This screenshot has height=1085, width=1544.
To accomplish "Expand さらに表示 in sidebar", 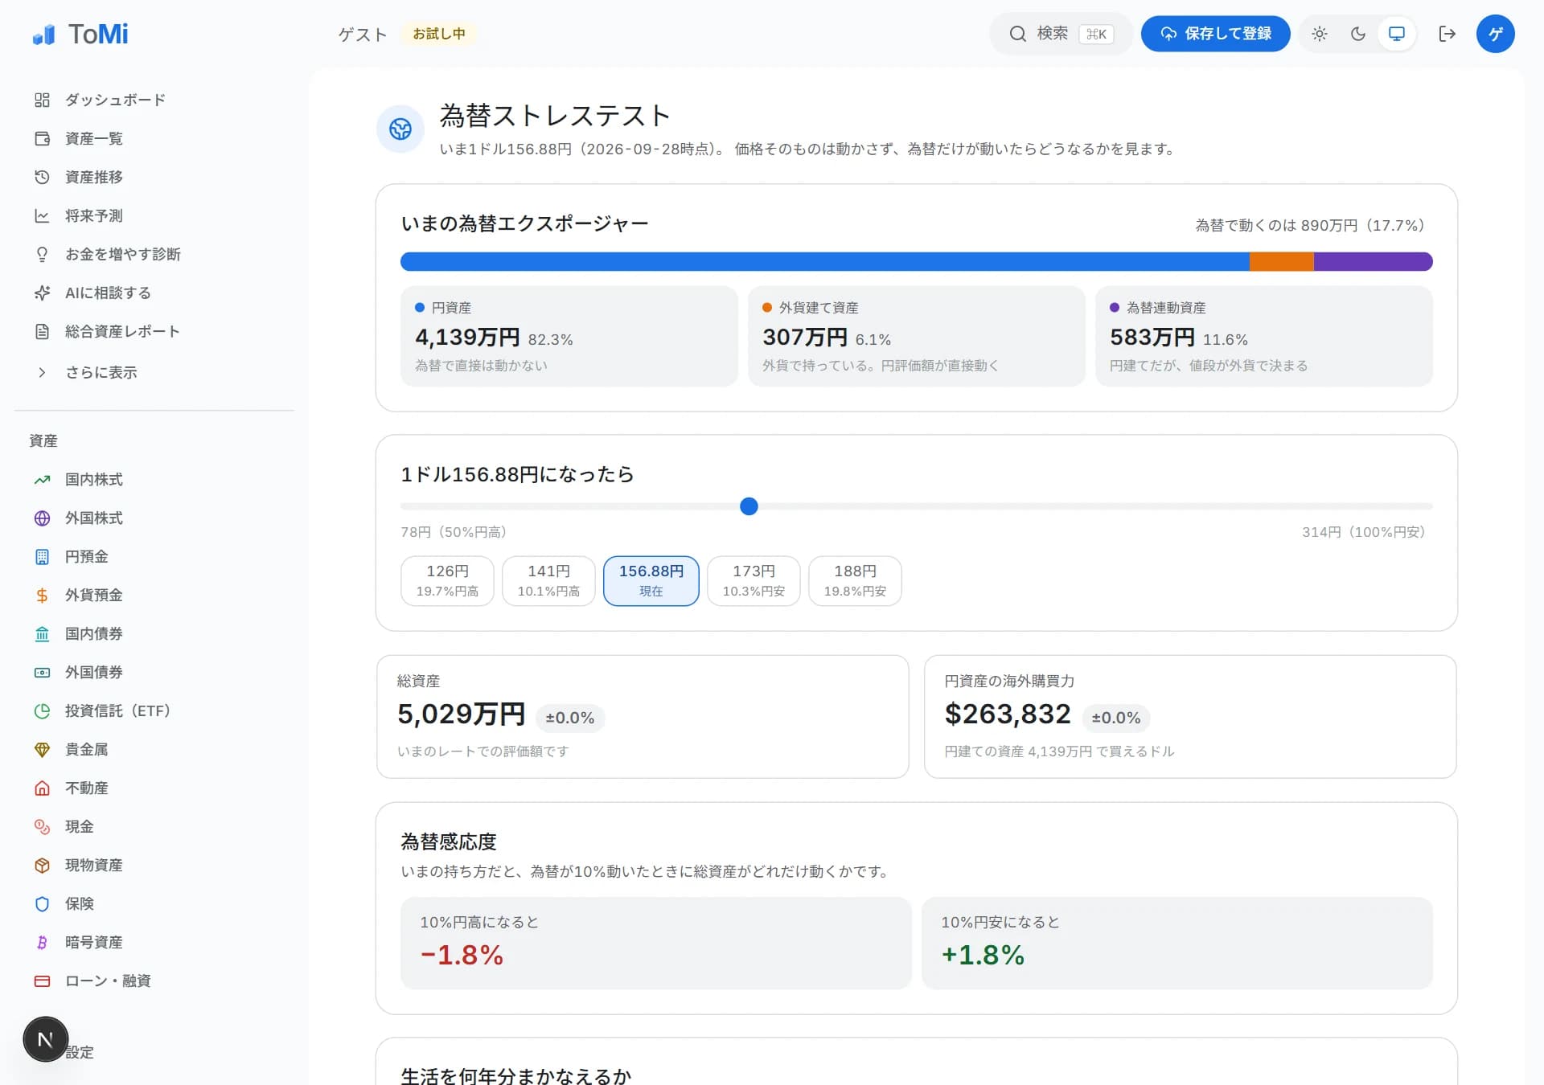I will [101, 372].
